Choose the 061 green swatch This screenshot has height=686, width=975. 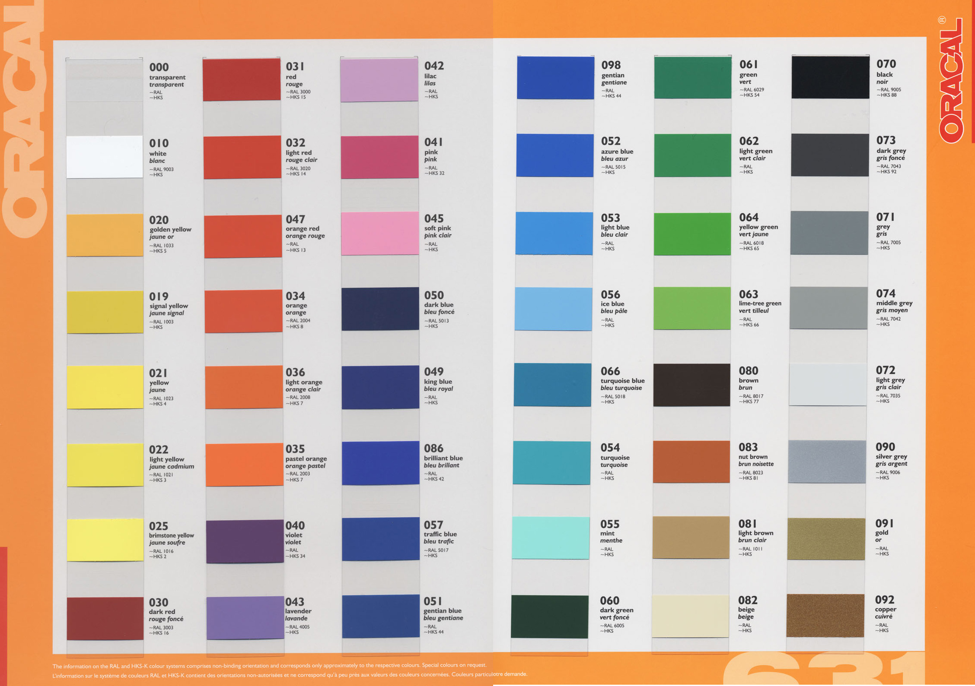pyautogui.click(x=693, y=77)
